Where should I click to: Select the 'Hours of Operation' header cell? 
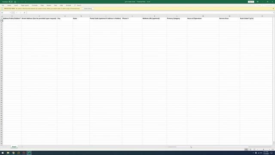click(x=203, y=19)
